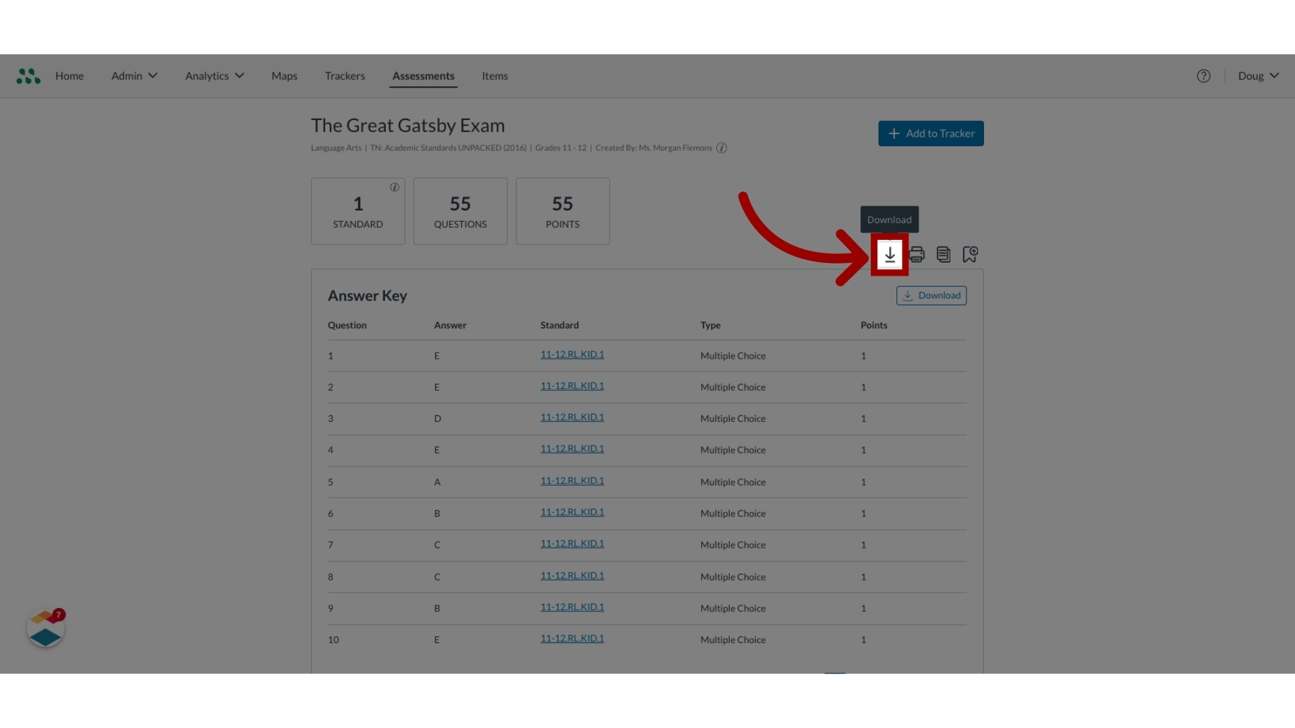Viewport: 1295px width, 728px height.
Task: Click Add to Tracker button
Action: [x=931, y=132]
